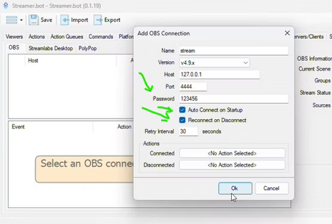
Task: Toggle the Reconnect on Disconnect checkbox
Action: [182, 120]
